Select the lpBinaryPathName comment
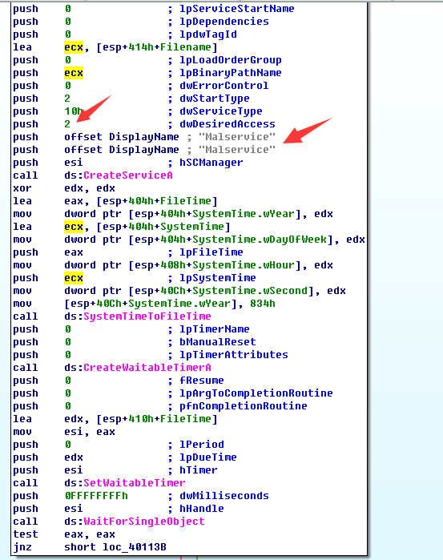The height and width of the screenshot is (560, 443). (231, 73)
